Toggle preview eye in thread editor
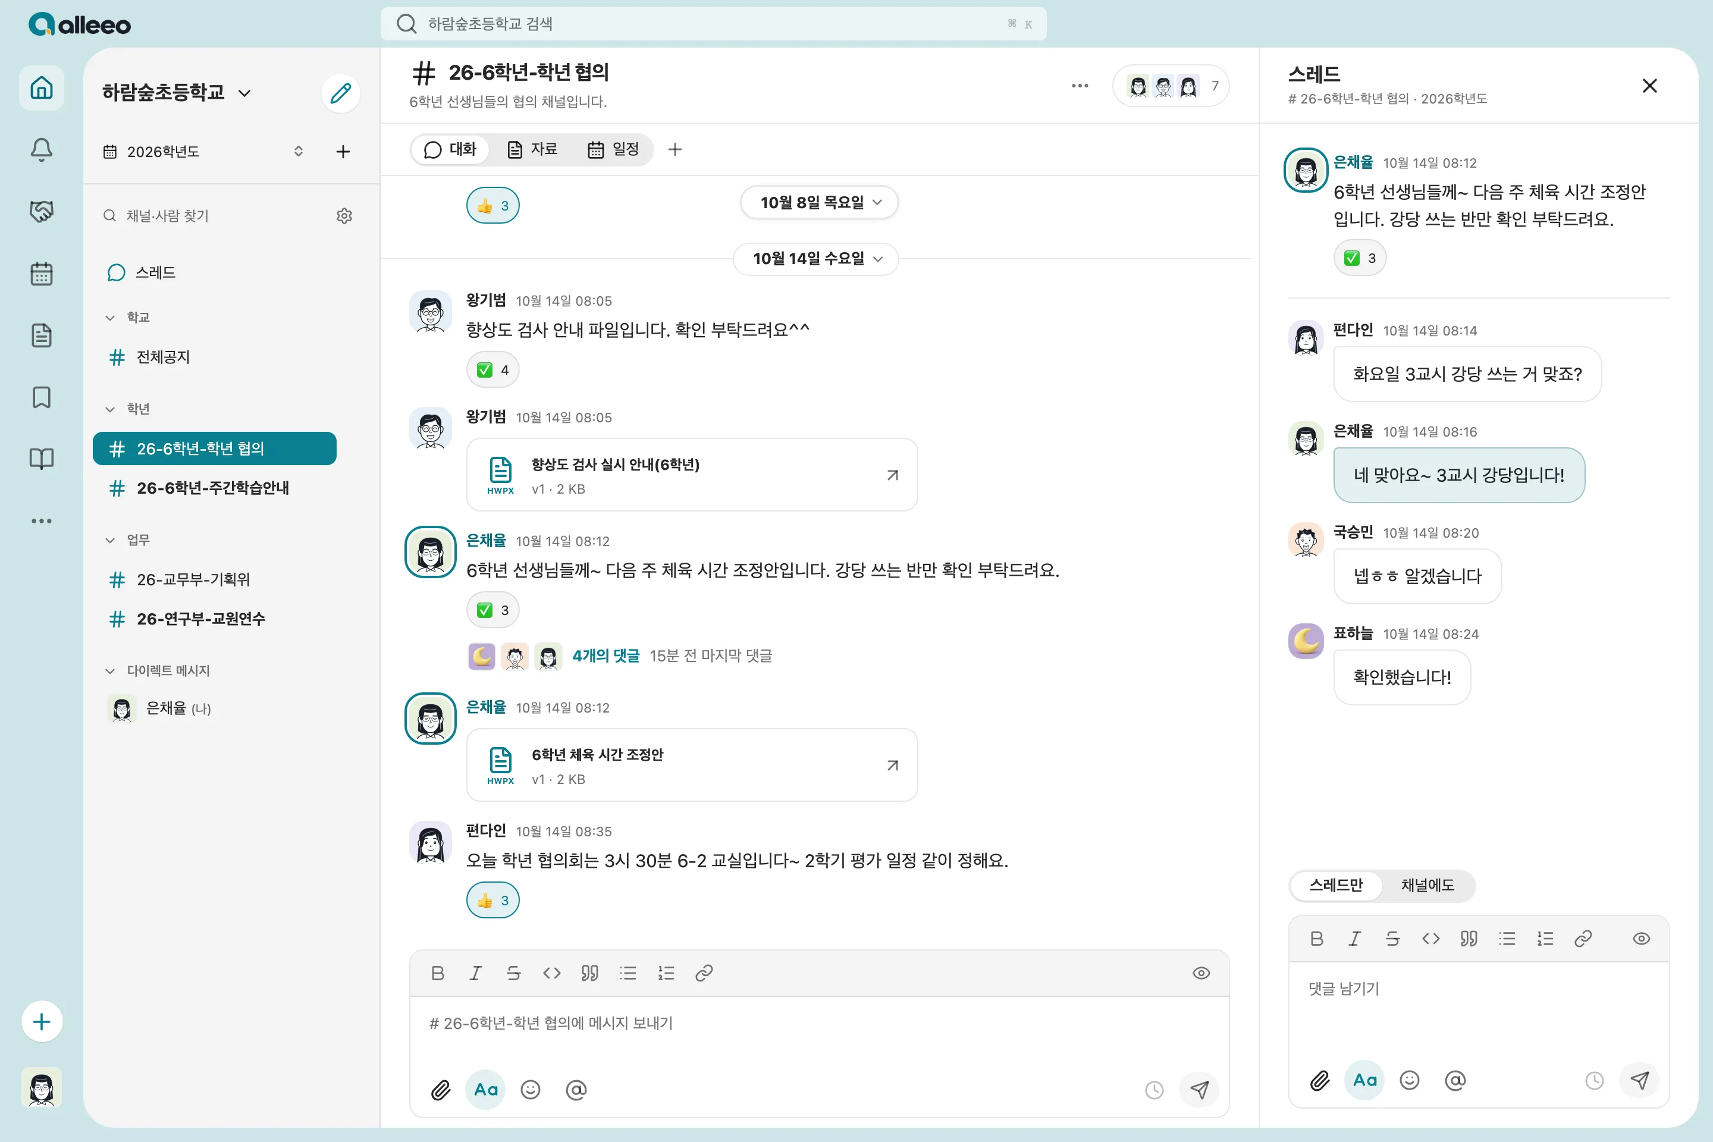This screenshot has width=1713, height=1142. pyautogui.click(x=1641, y=939)
